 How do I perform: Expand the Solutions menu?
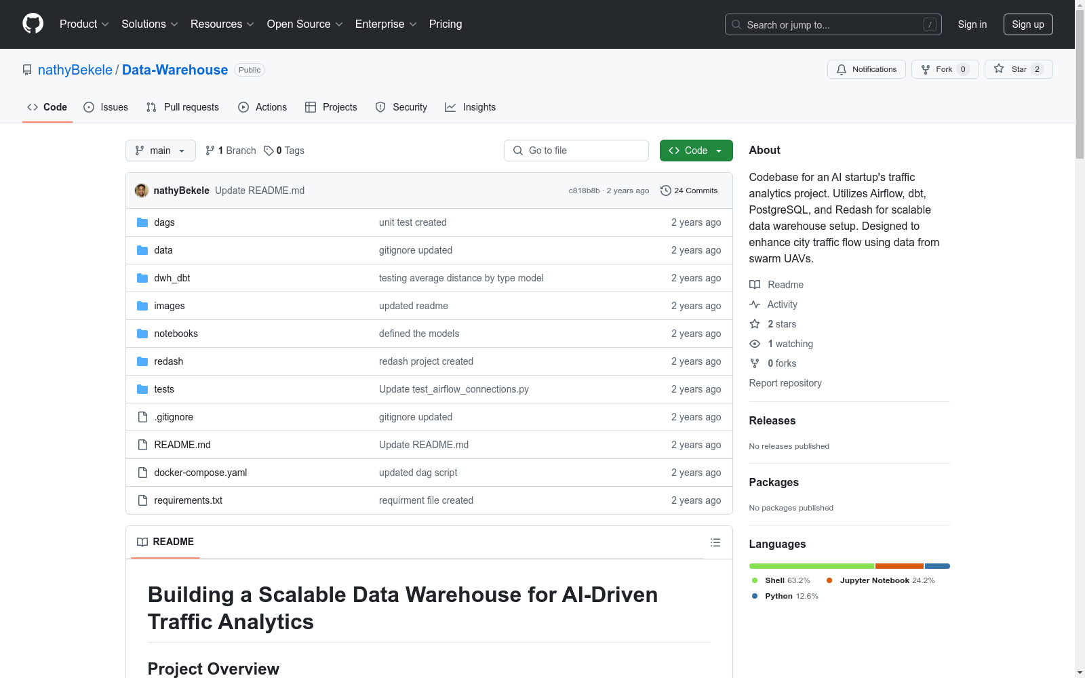(x=150, y=24)
